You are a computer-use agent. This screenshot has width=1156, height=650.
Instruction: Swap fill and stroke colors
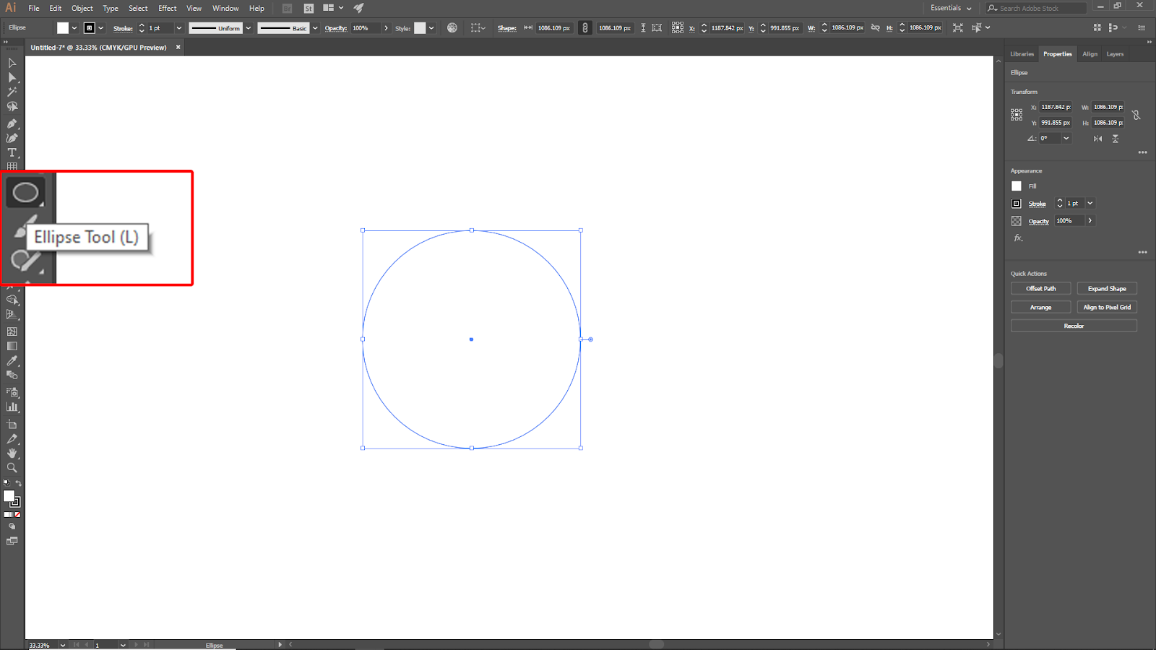[19, 483]
